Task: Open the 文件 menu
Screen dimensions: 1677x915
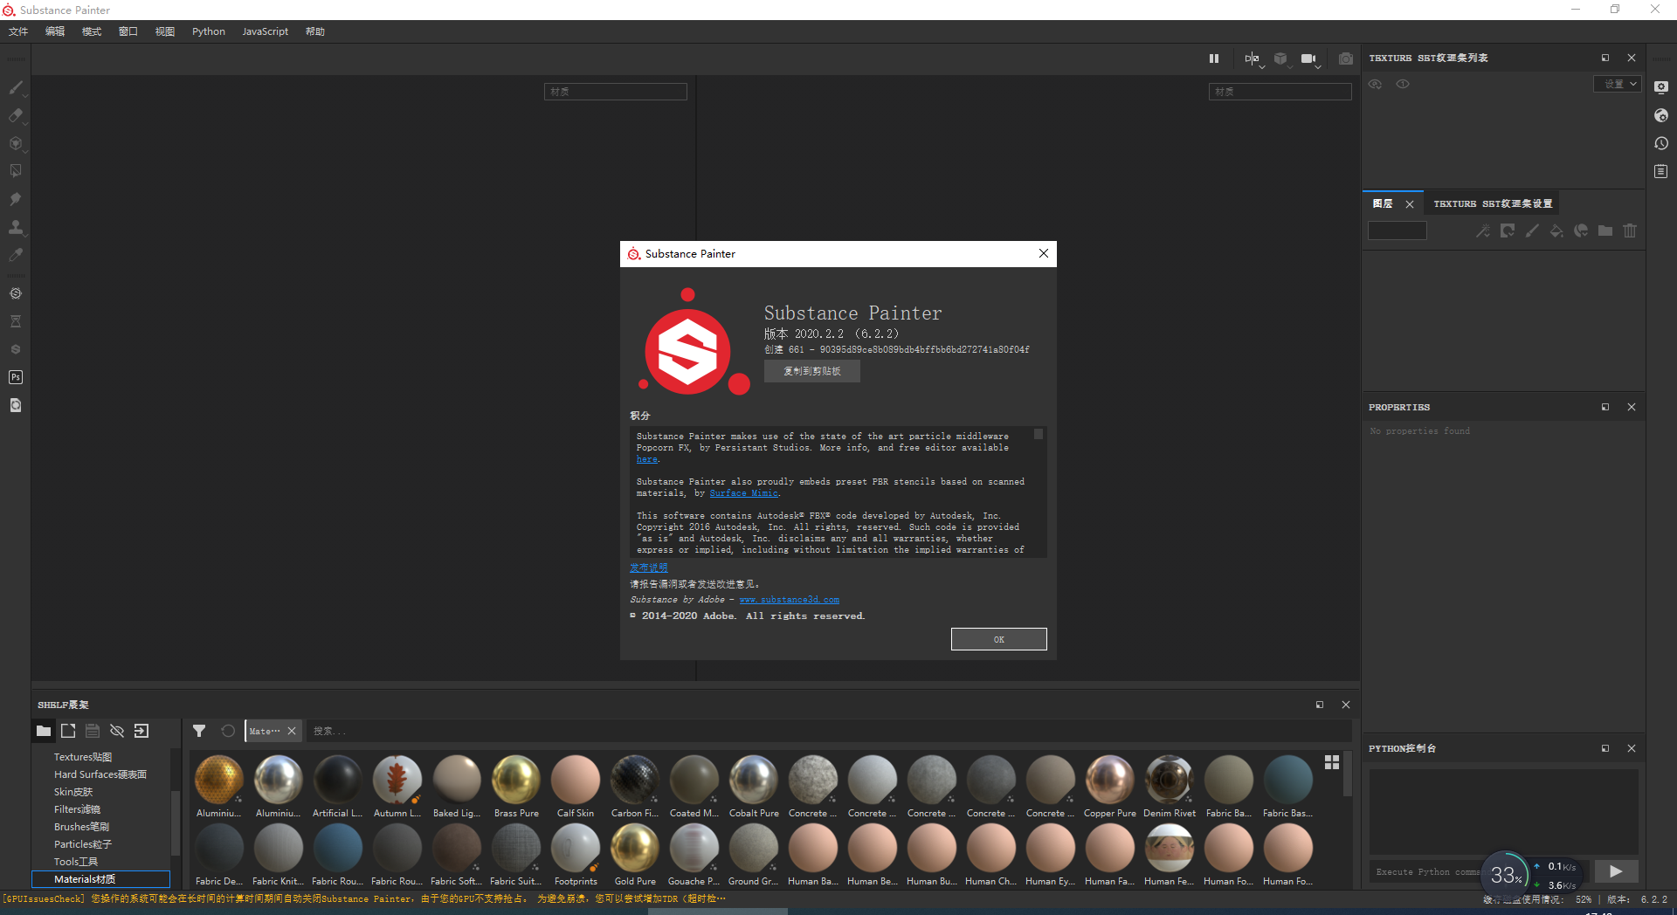Action: 18,31
